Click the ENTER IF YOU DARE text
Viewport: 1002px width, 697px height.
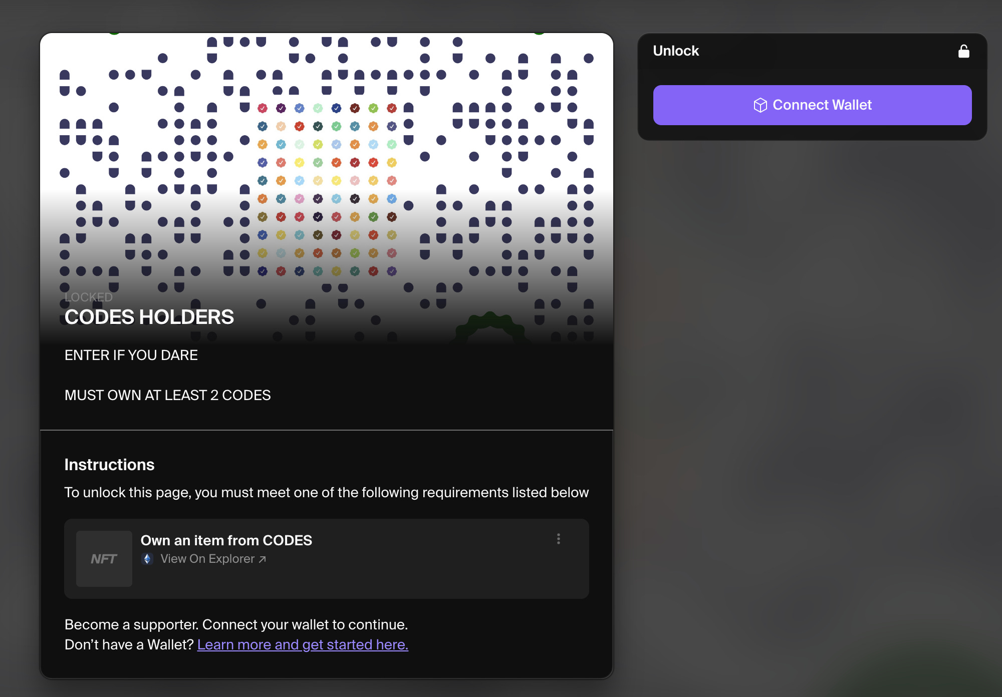[131, 355]
